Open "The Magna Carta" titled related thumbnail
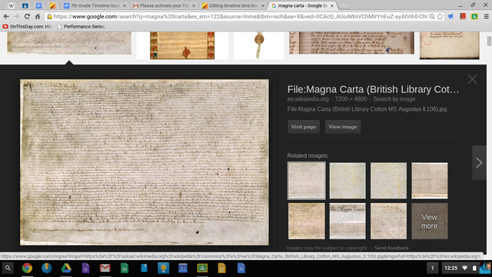492x277 pixels. click(x=347, y=221)
